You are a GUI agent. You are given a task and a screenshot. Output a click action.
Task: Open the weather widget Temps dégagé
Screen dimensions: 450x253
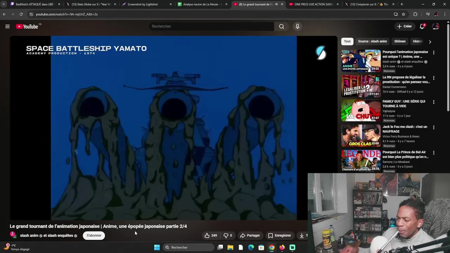(x=17, y=247)
